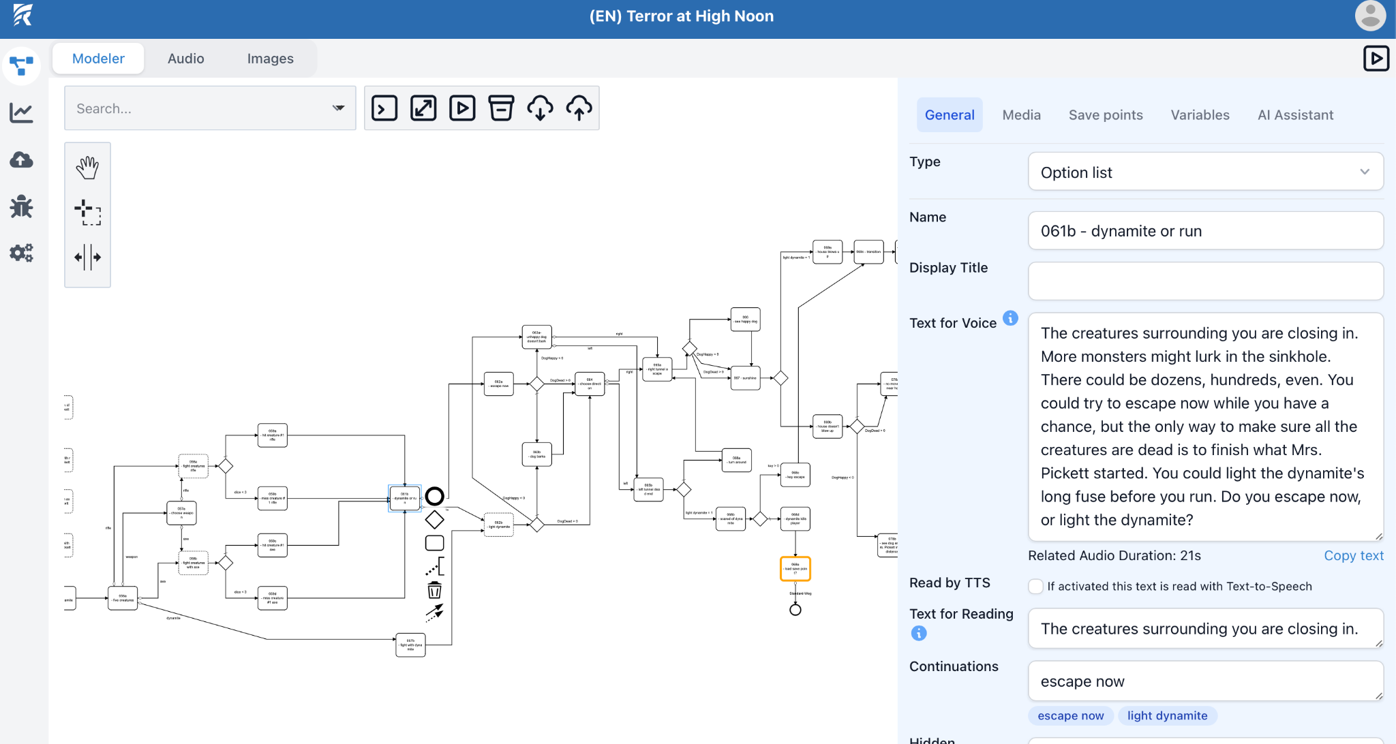
Task: Open the Modeler section in the left sidebar
Action: pos(22,66)
